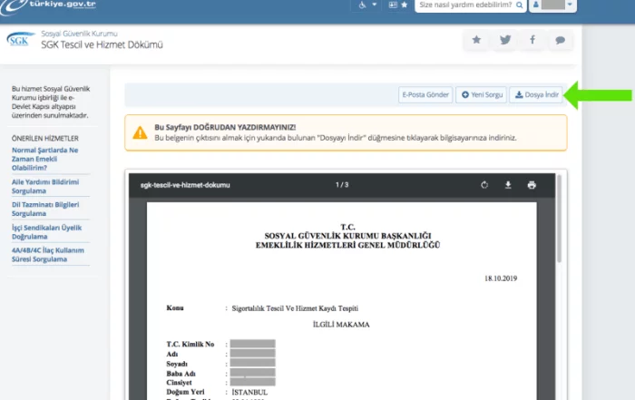Click the 'Konu' label in document
Image resolution: width=635 pixels, height=400 pixels.
coord(175,308)
